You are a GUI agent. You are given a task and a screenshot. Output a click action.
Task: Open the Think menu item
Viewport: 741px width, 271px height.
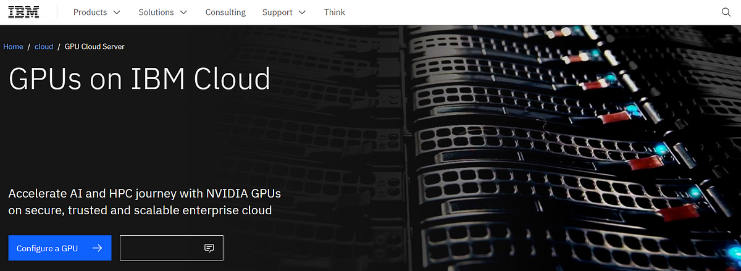pos(335,12)
